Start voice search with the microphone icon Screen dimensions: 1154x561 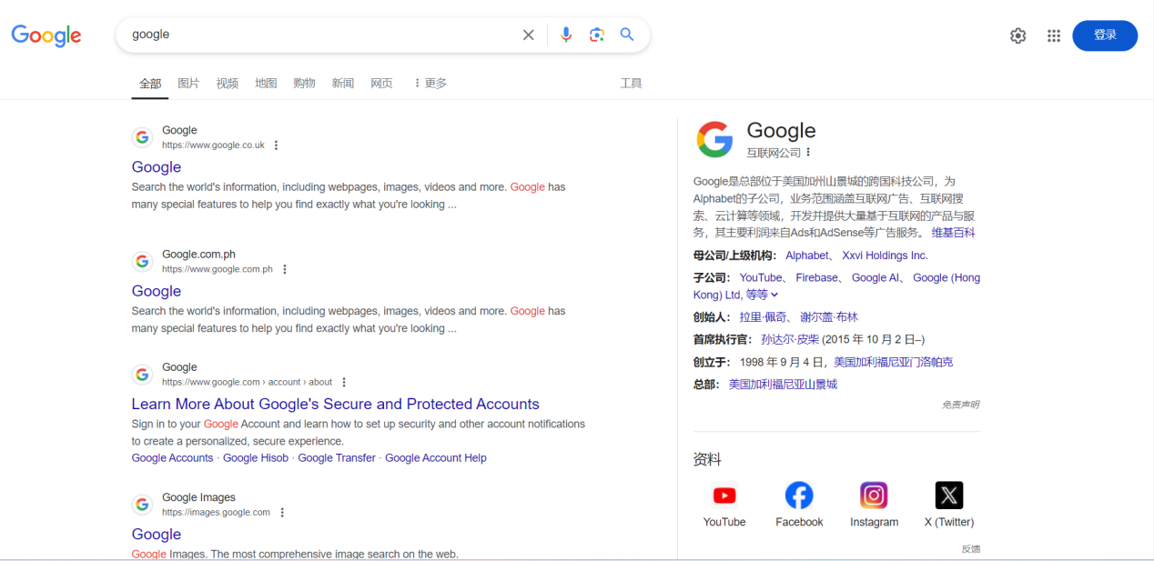click(566, 35)
